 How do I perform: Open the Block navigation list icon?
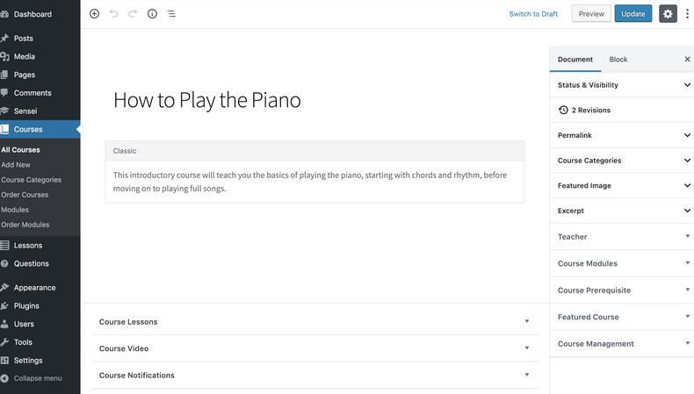[x=171, y=14]
